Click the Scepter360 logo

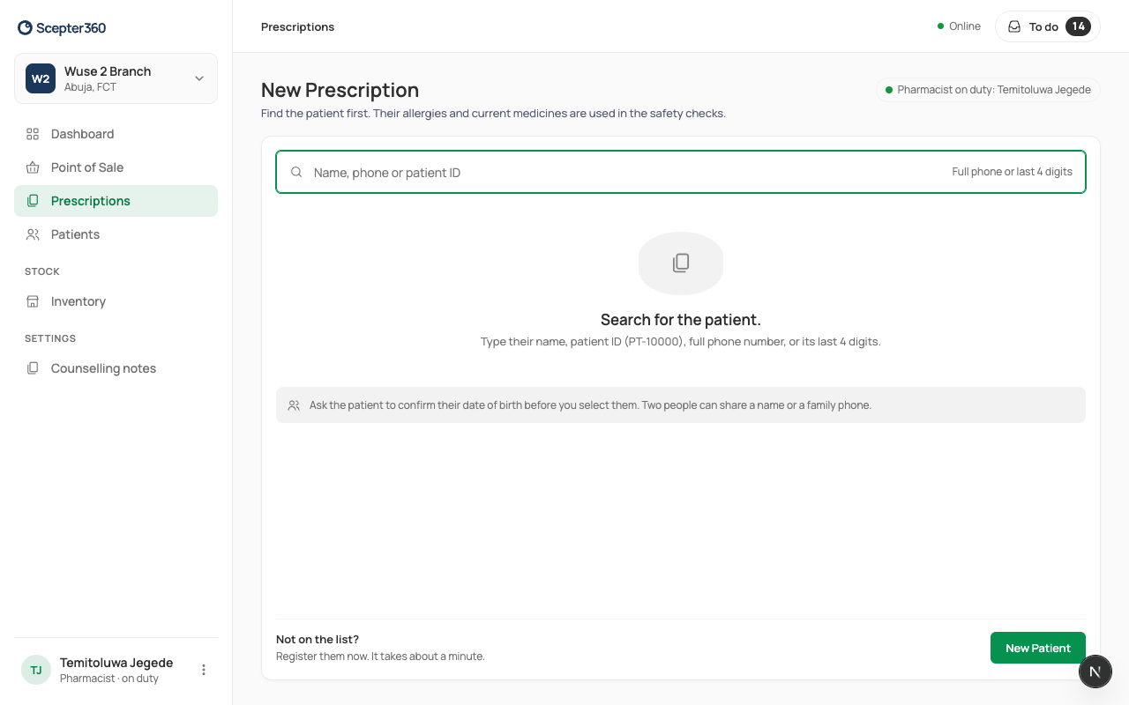coord(62,27)
